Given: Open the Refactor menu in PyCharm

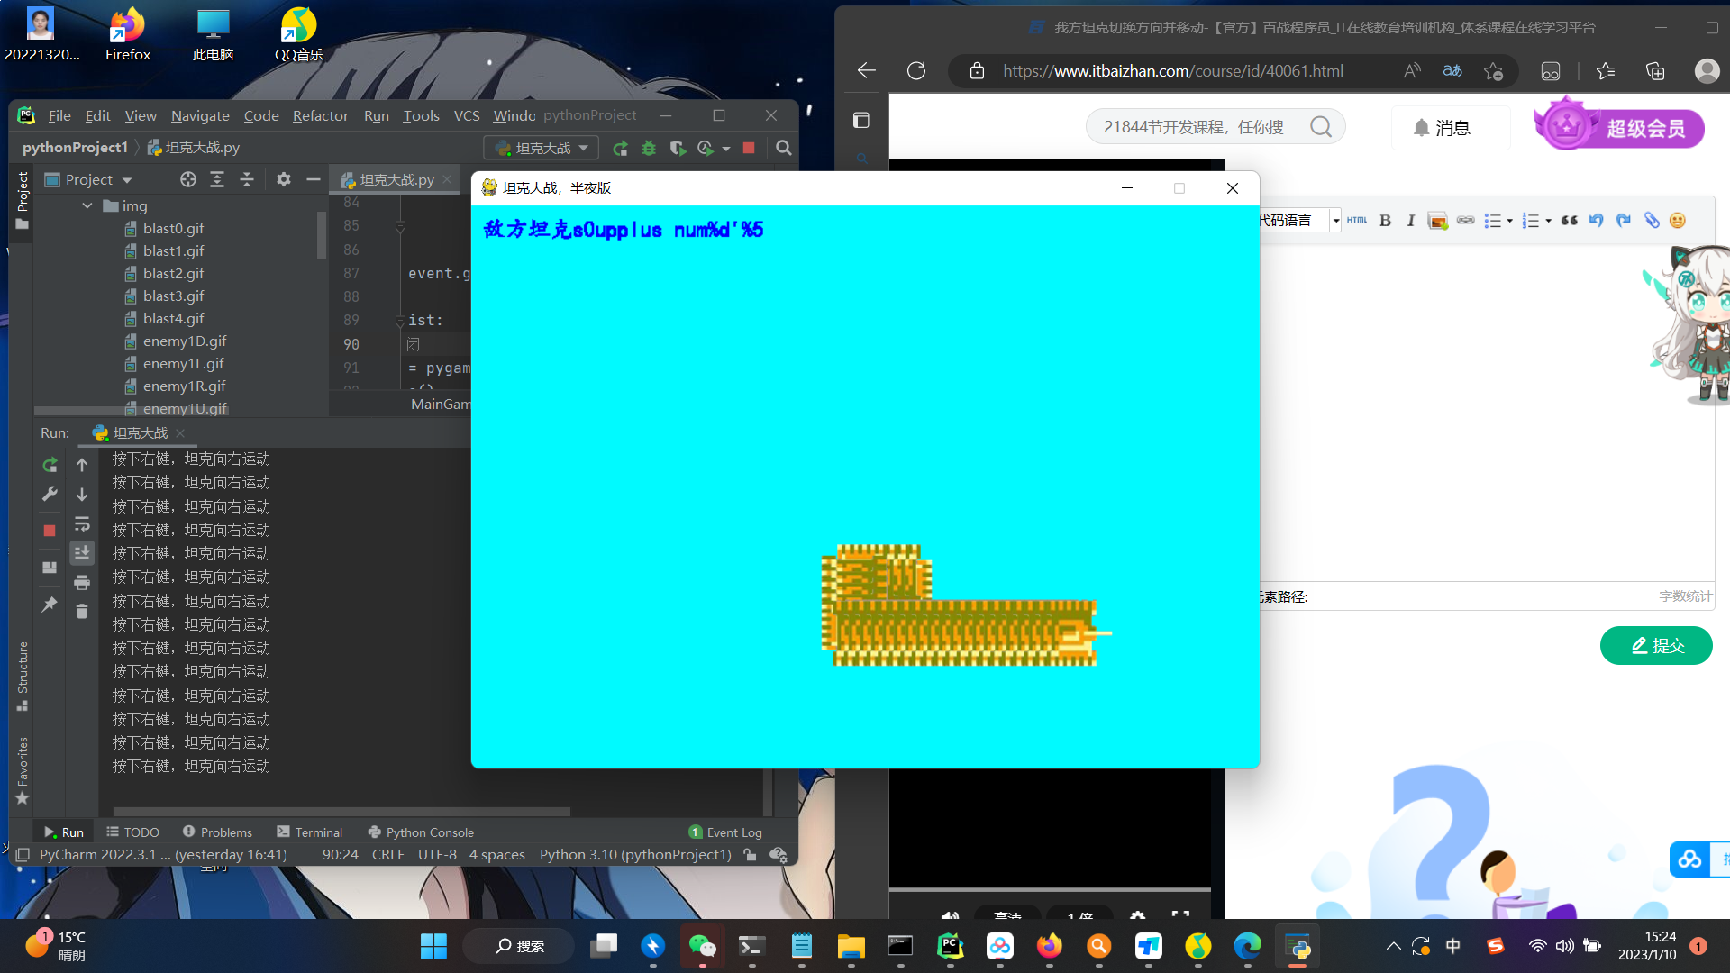Looking at the screenshot, I should tap(320, 115).
